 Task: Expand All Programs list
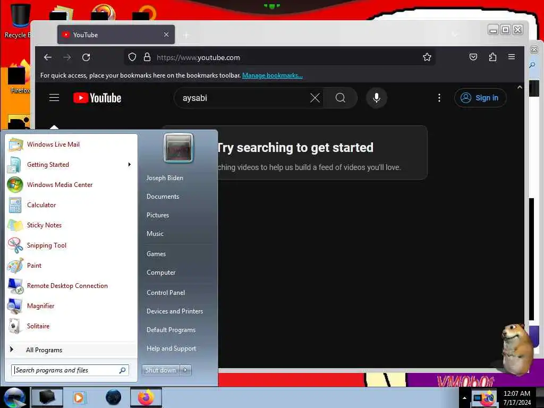point(72,350)
